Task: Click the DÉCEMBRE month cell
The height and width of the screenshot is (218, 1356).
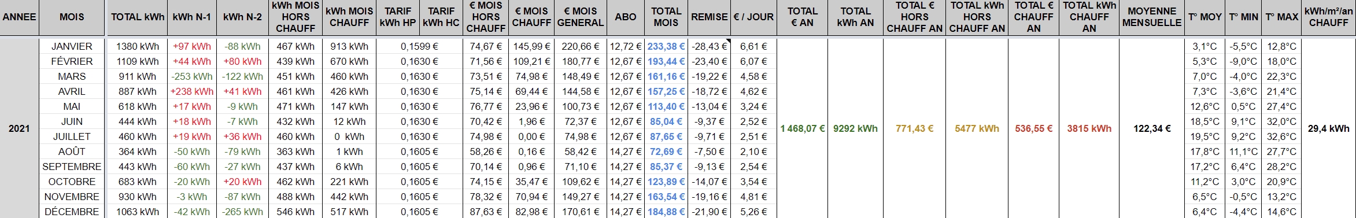Action: click(x=72, y=212)
